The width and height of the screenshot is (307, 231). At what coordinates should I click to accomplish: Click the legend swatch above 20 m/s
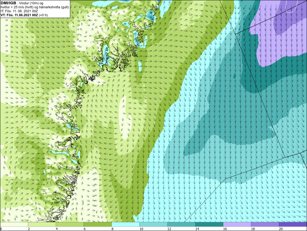tap(293, 224)
